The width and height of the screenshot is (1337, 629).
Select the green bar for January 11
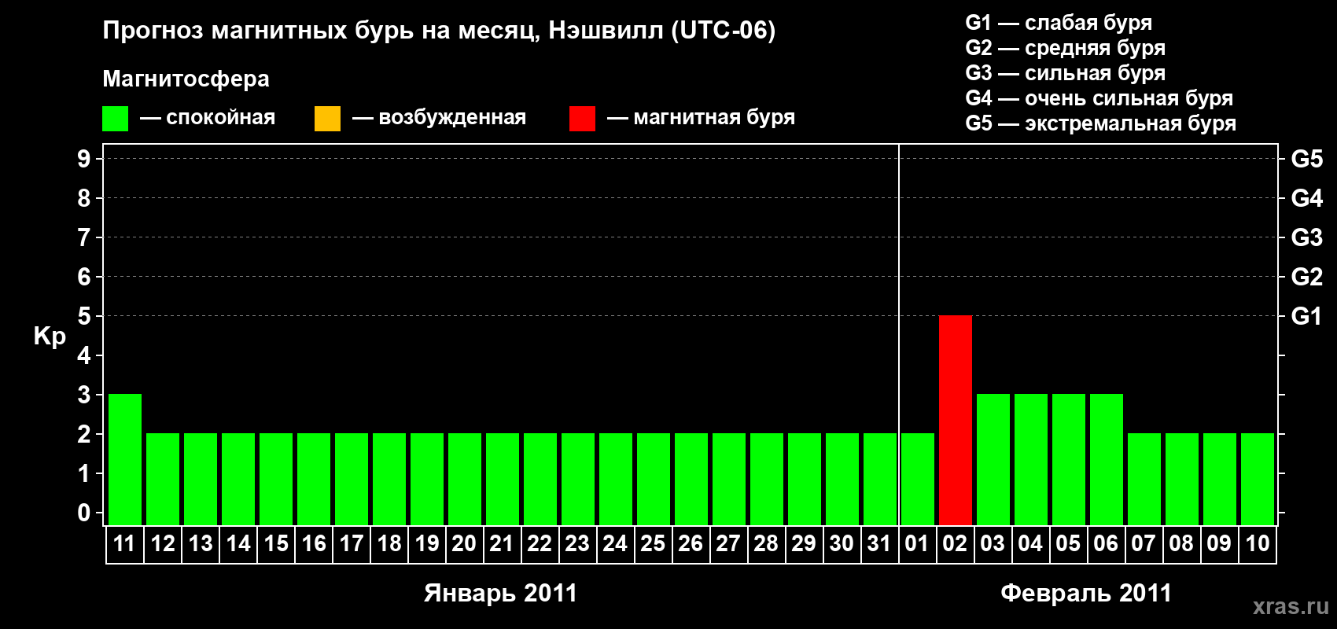(x=125, y=459)
